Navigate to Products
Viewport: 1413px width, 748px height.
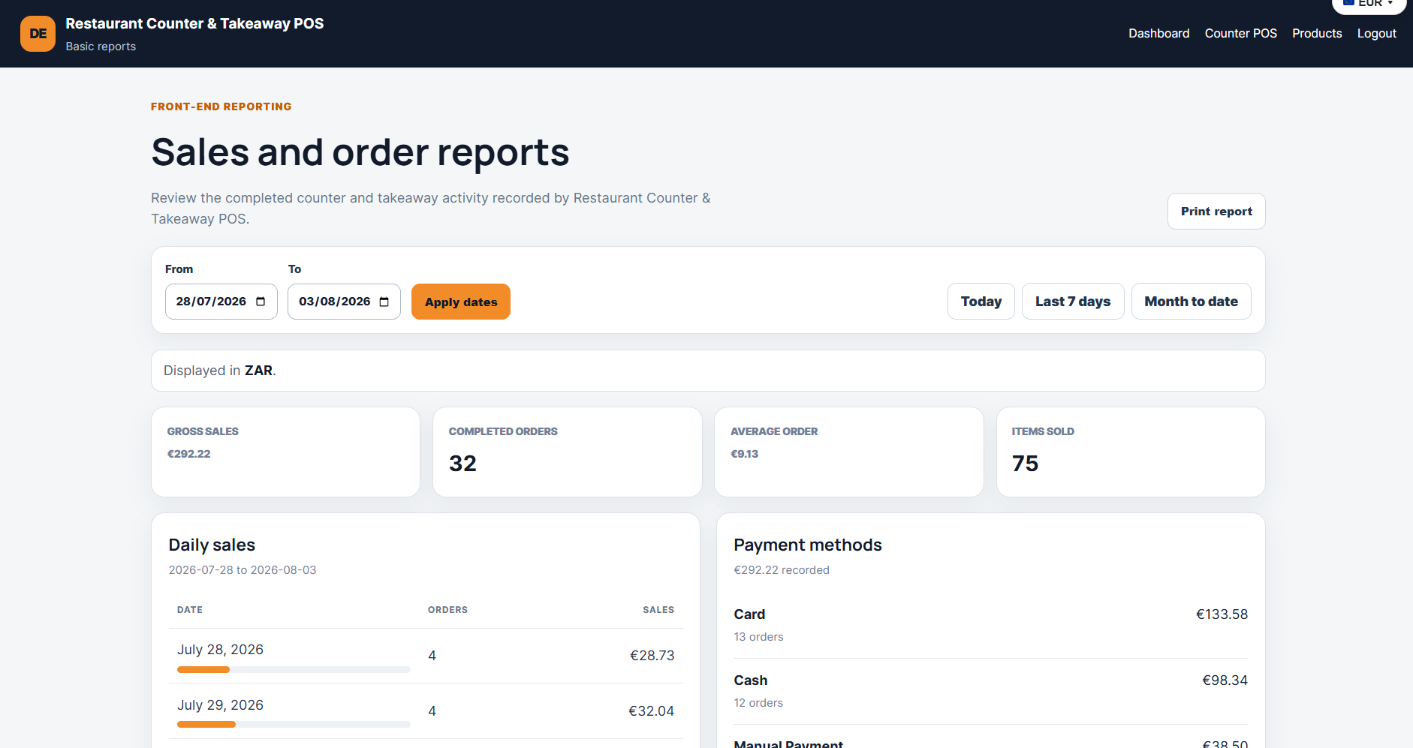click(x=1317, y=34)
